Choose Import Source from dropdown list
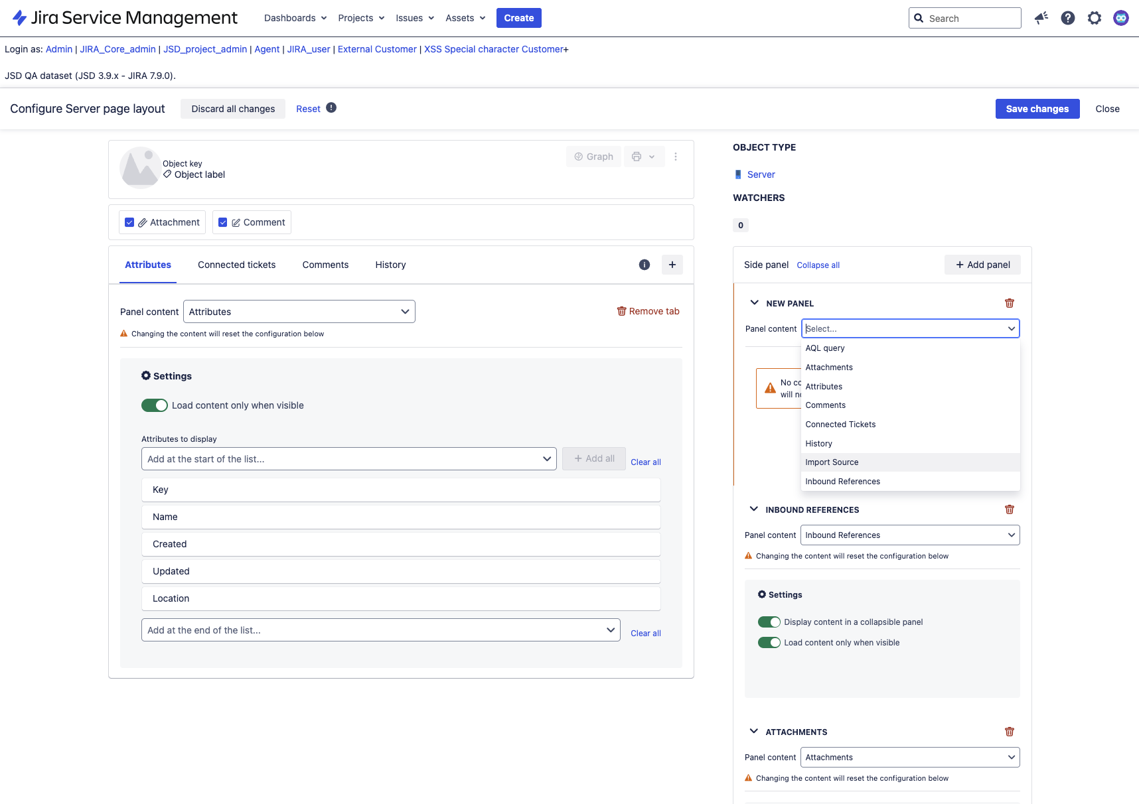1139x804 pixels. tap(910, 462)
